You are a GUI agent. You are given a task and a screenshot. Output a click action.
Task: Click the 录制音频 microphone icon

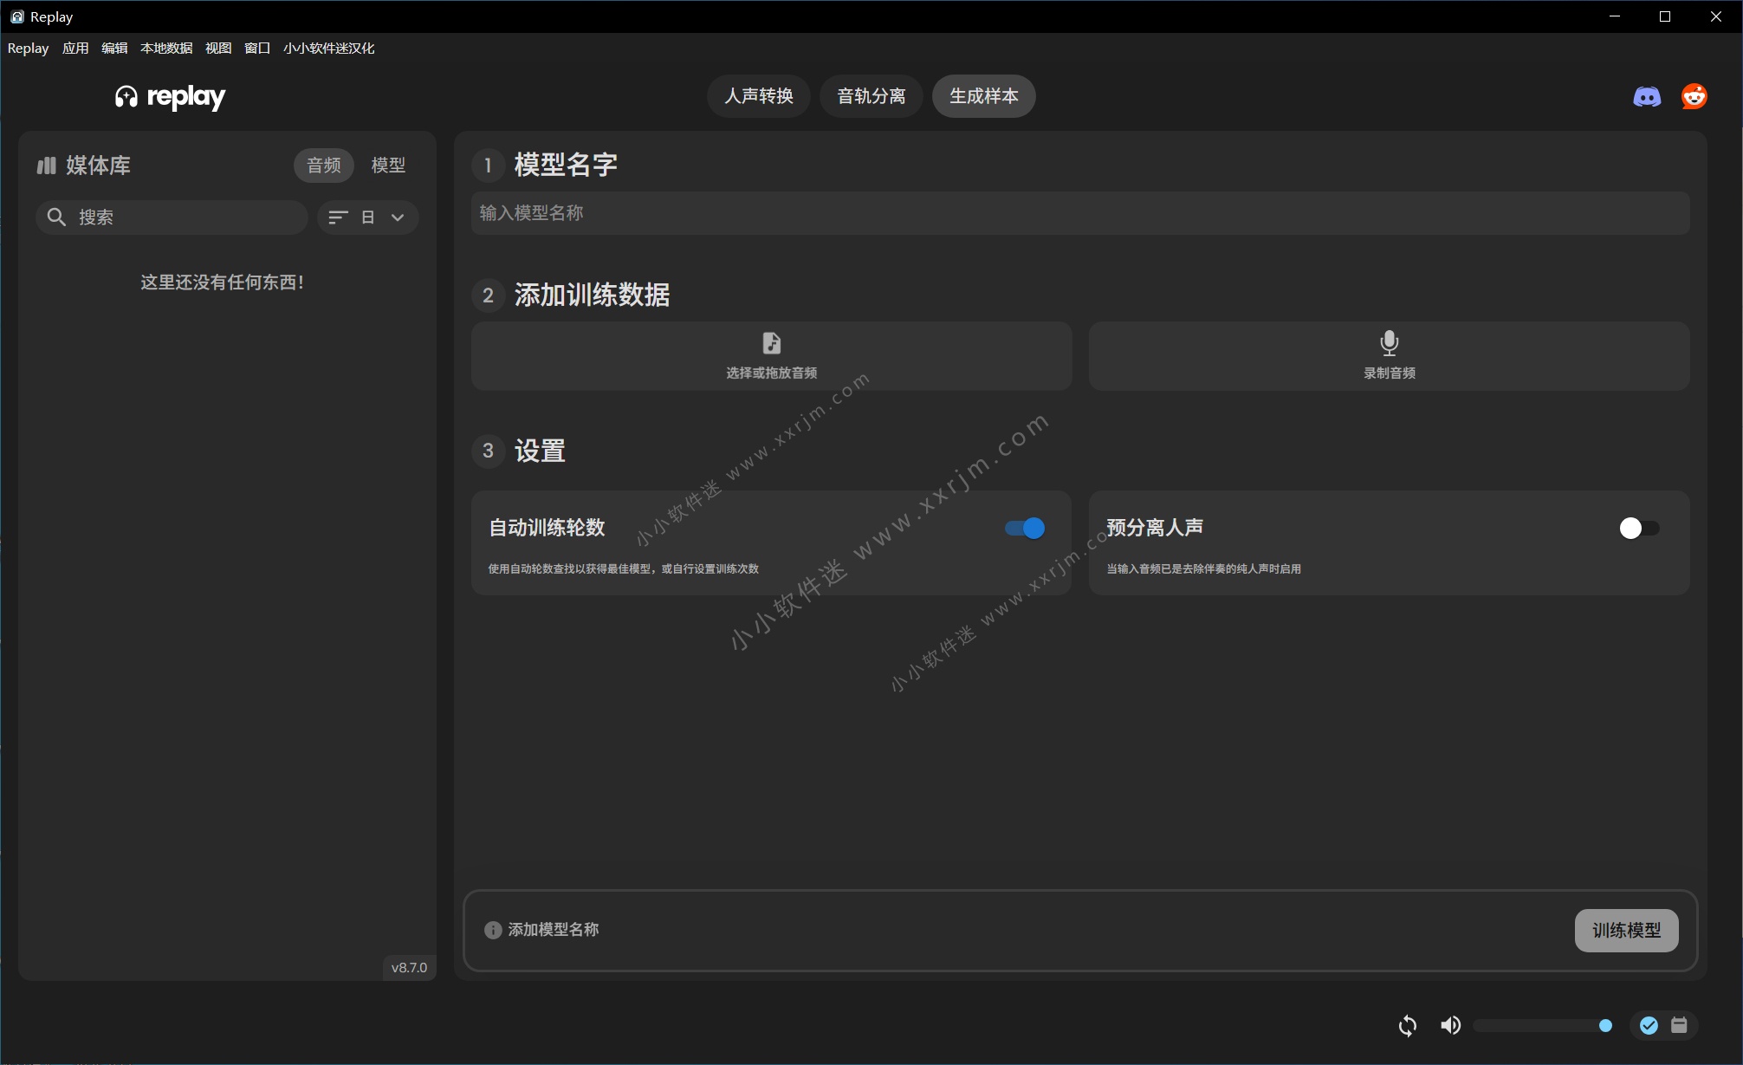[1389, 343]
